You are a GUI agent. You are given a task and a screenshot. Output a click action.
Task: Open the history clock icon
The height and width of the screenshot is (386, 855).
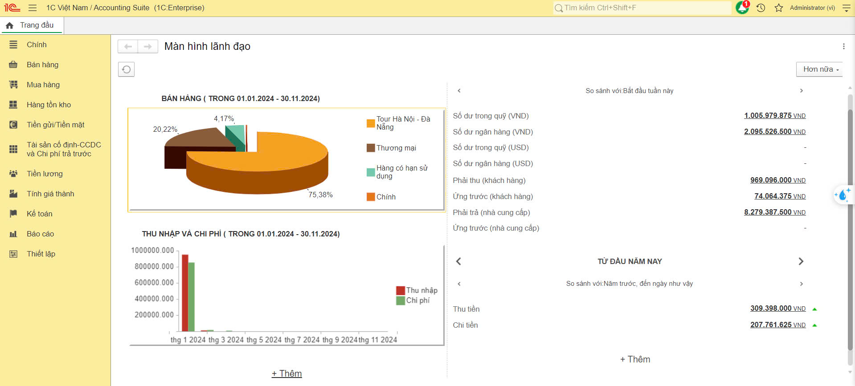[761, 8]
